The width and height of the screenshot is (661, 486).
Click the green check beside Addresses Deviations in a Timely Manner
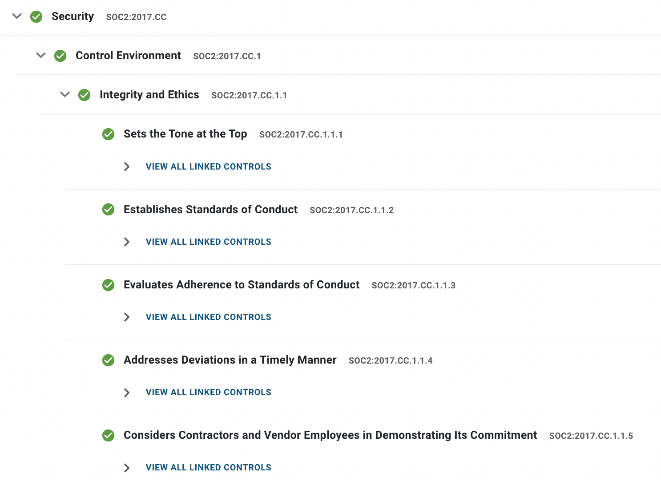pyautogui.click(x=108, y=360)
